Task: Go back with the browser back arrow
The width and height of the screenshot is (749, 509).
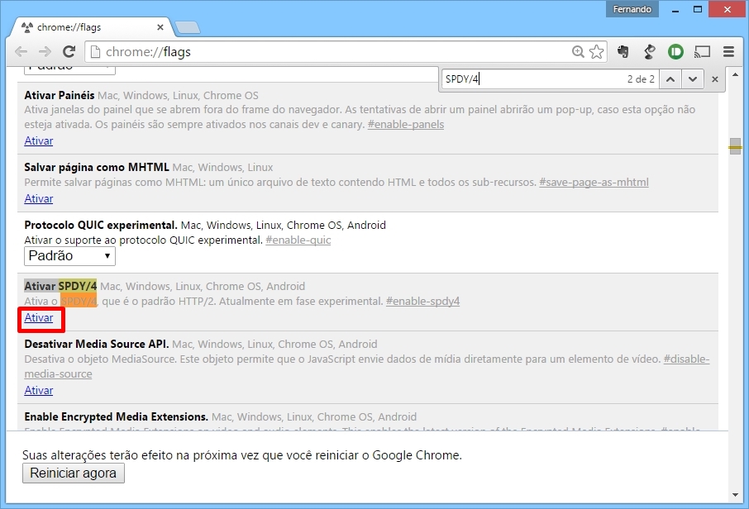Action: (21, 51)
